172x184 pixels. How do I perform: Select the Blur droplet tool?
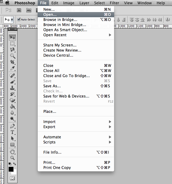(12, 113)
